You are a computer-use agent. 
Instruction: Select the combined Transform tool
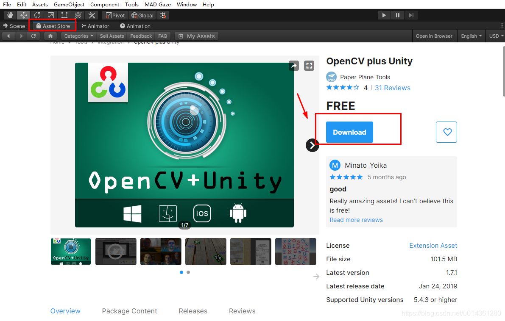click(x=78, y=15)
